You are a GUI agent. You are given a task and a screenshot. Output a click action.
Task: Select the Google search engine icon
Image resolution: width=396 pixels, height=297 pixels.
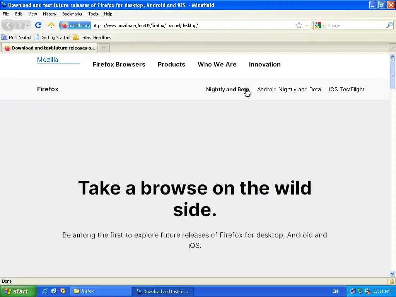318,25
